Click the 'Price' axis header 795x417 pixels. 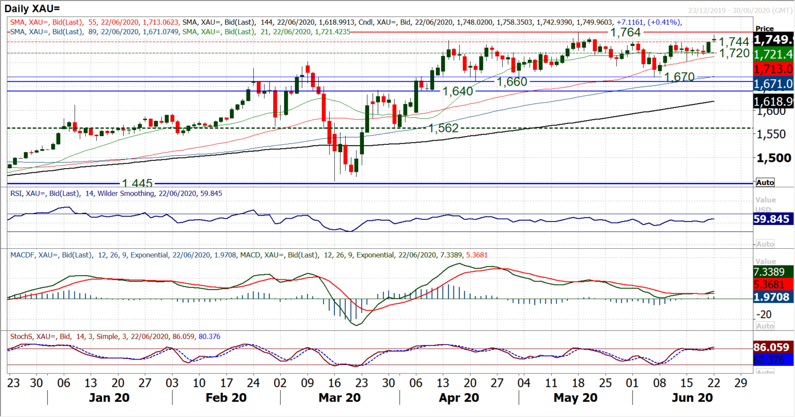tap(764, 29)
